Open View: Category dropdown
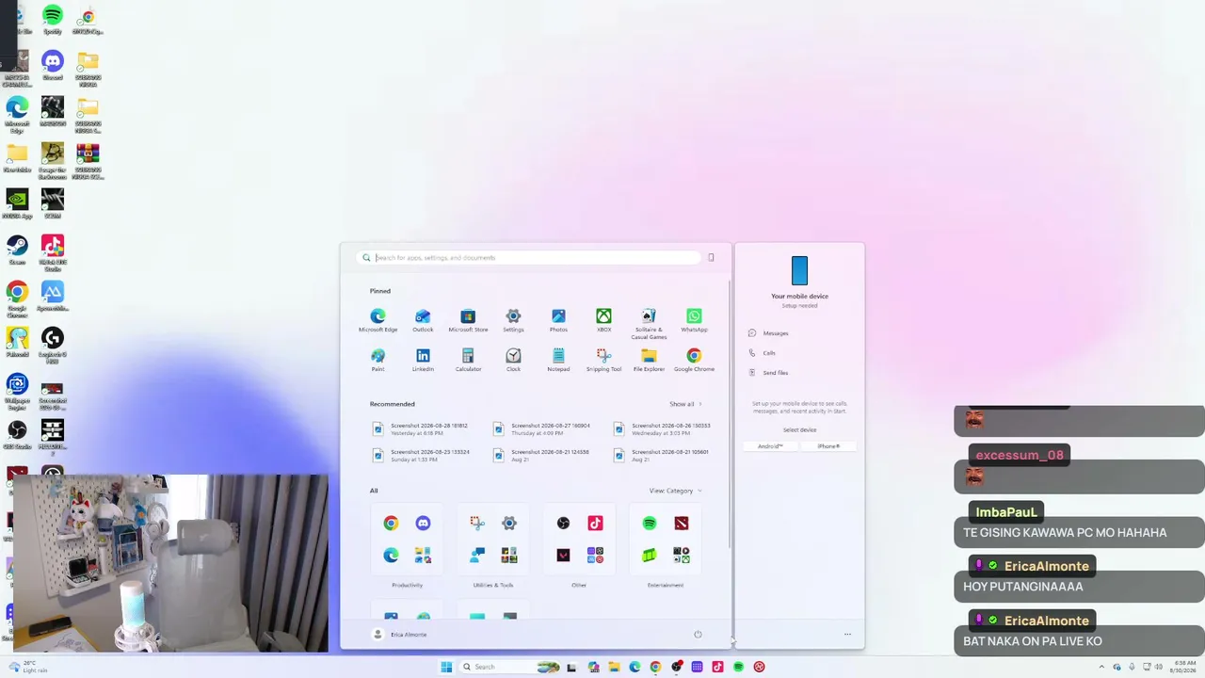The height and width of the screenshot is (678, 1205). (675, 491)
